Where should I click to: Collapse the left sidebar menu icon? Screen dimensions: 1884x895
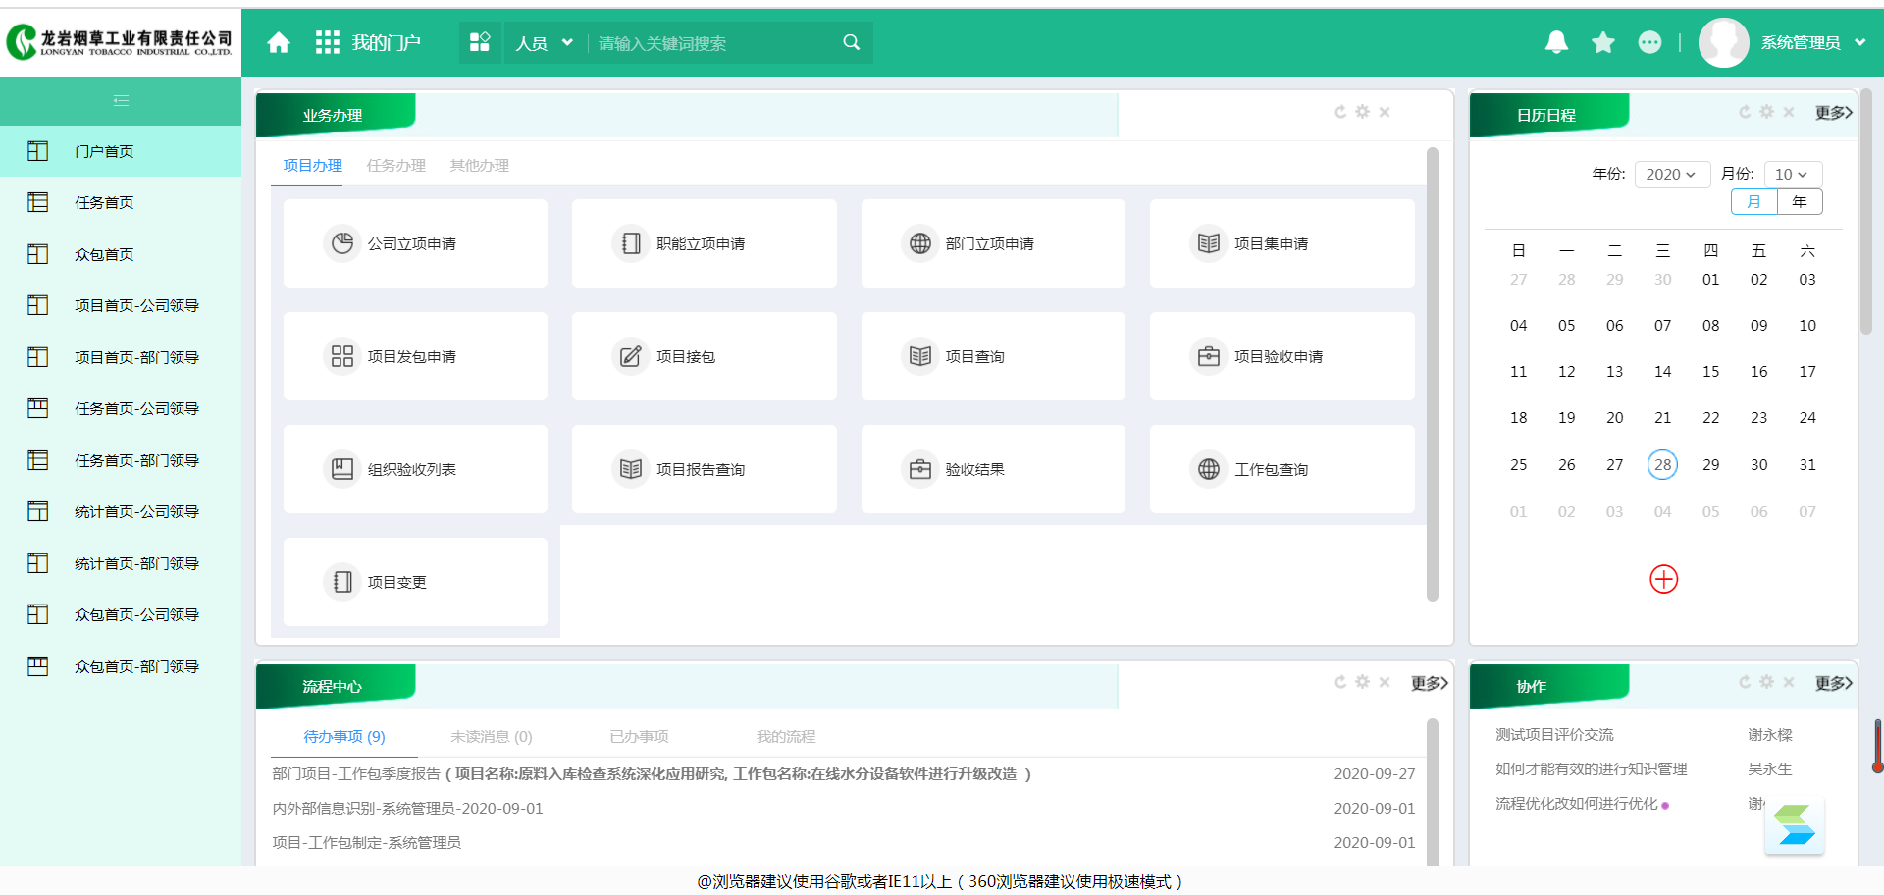[121, 100]
